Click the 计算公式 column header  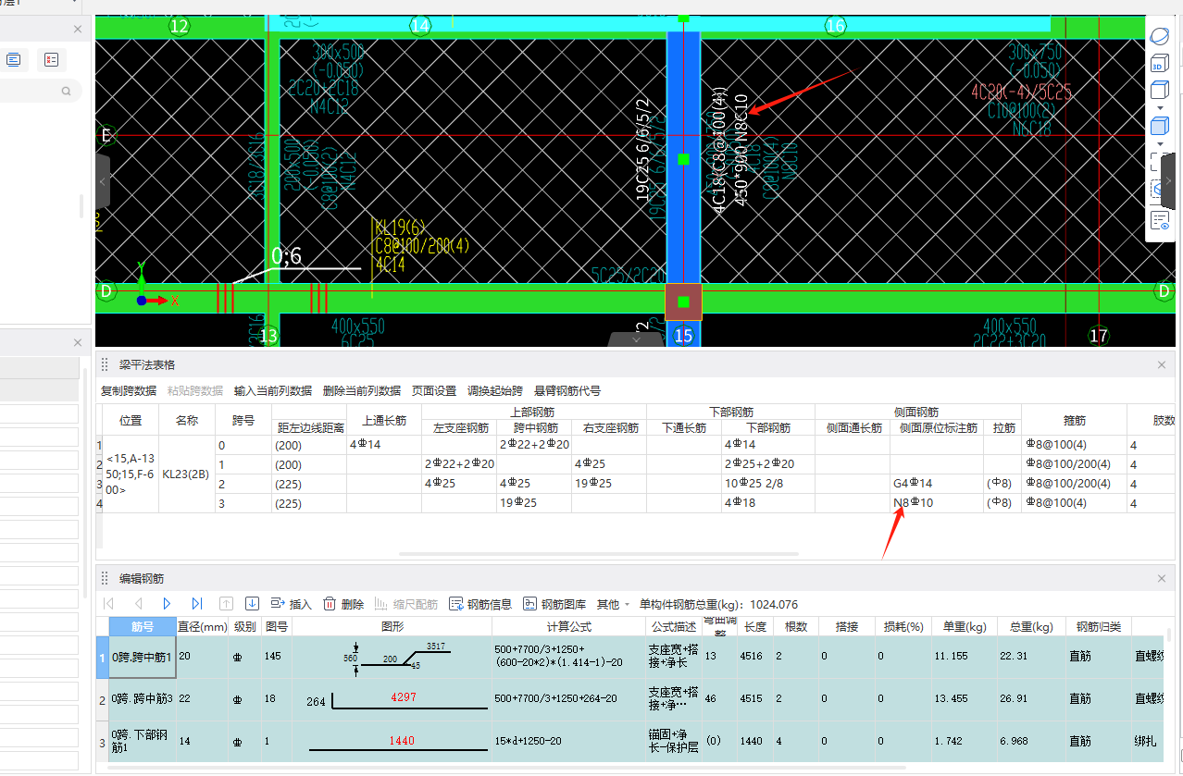568,627
